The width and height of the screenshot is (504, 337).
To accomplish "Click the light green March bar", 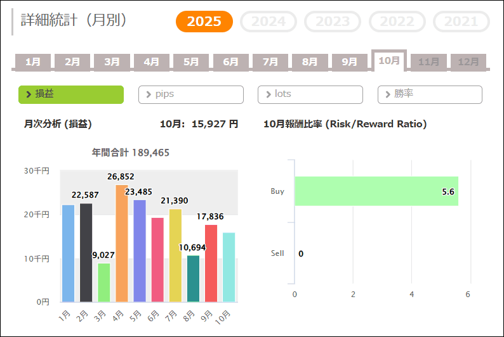I will (104, 283).
